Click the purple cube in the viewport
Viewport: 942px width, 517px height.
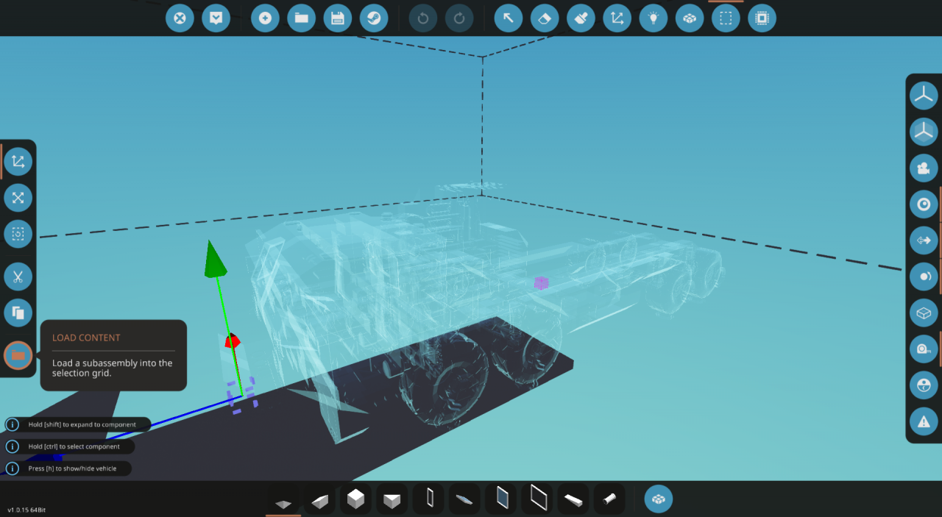542,283
